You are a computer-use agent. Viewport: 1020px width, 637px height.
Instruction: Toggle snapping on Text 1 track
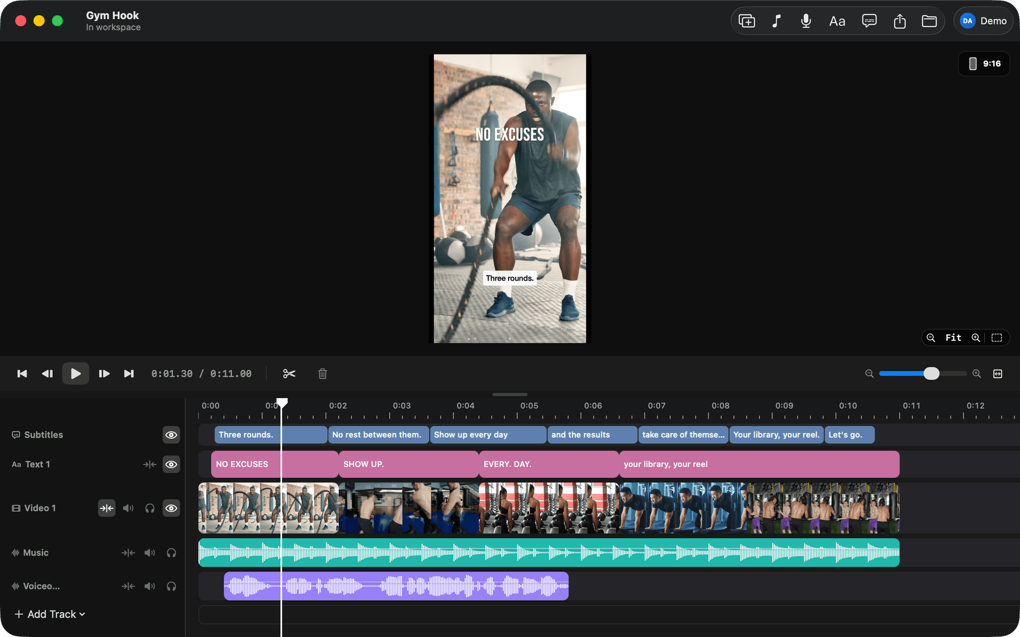(x=149, y=464)
